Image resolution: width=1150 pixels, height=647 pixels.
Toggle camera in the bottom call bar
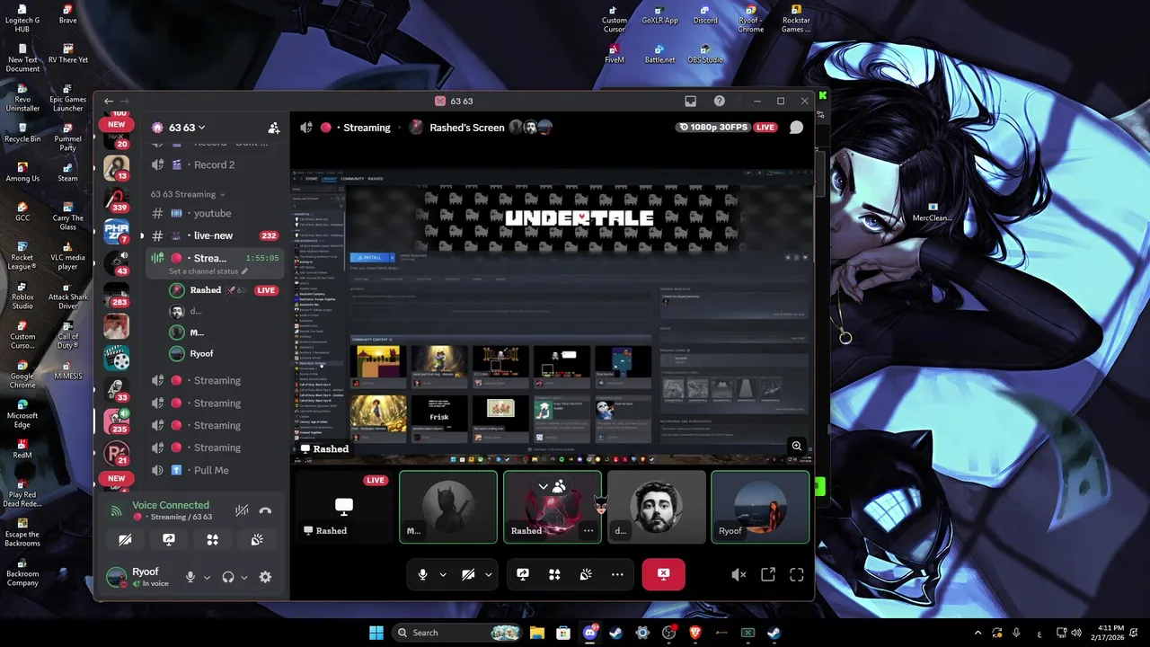[x=468, y=574]
